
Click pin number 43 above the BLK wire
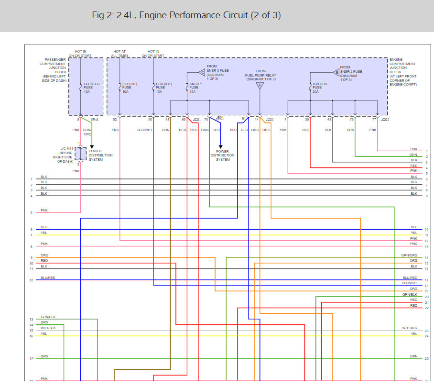329,120
